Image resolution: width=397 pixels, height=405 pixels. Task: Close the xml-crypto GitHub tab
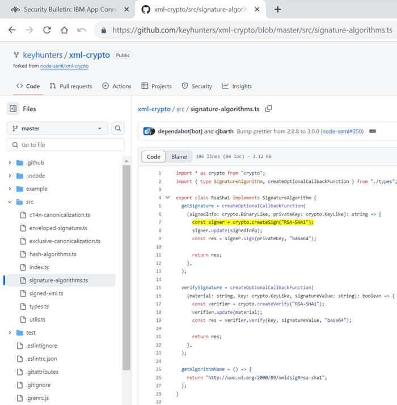(257, 10)
